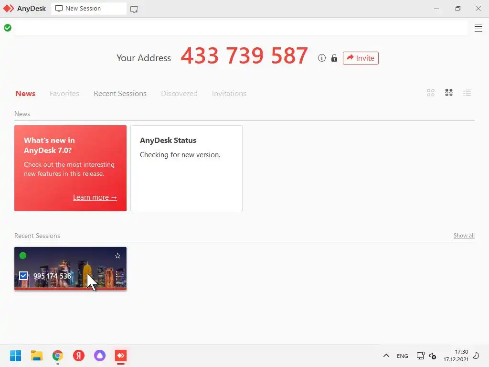Add session 995 174 538 to favorites star

pyautogui.click(x=117, y=256)
